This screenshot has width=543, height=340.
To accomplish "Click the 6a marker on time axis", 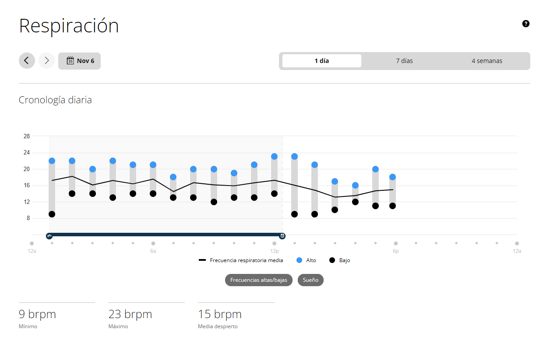I will [x=153, y=243].
